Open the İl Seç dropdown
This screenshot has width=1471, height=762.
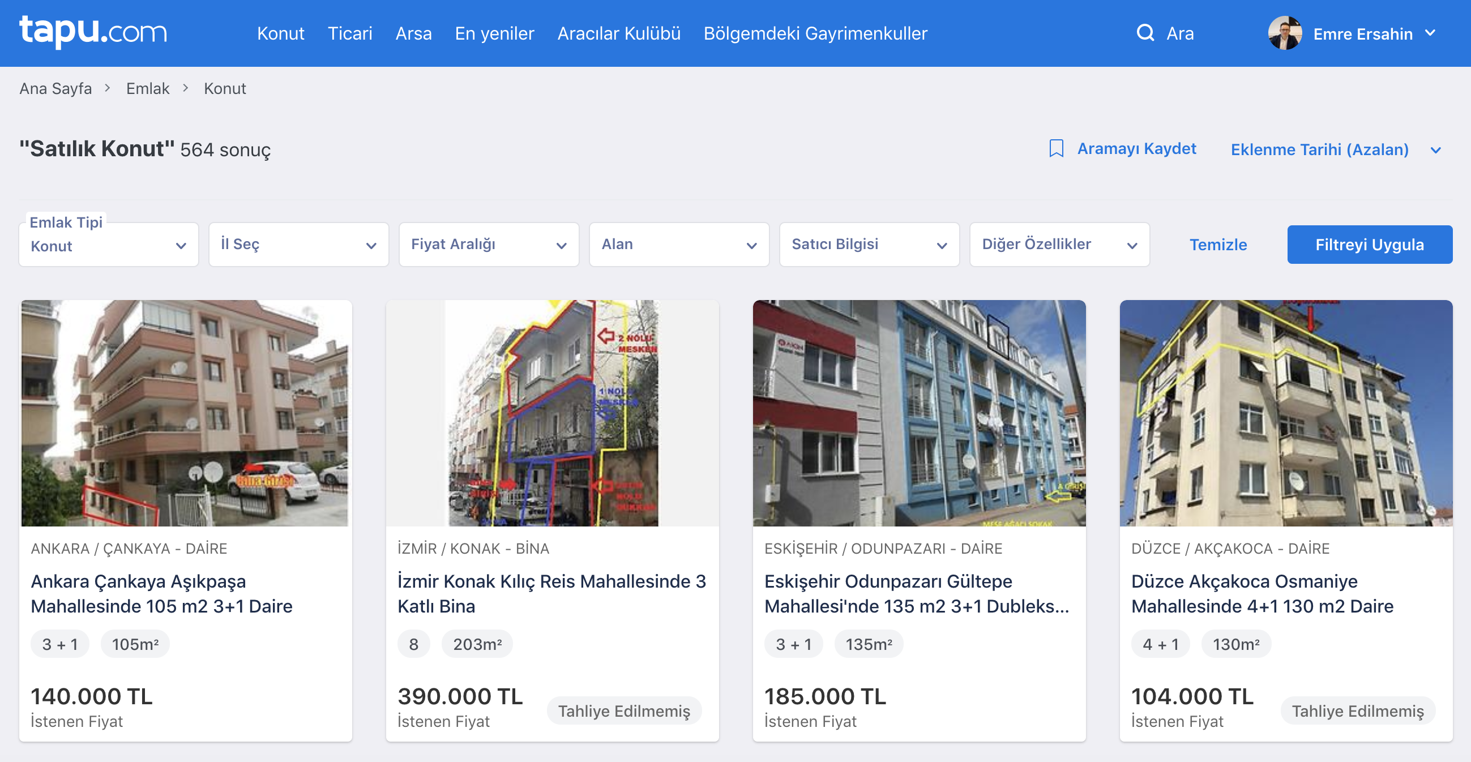pyautogui.click(x=298, y=245)
